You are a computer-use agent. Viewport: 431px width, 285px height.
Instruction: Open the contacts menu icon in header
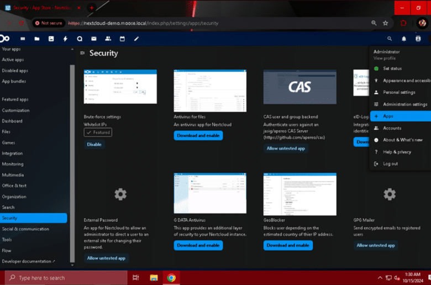[418, 39]
